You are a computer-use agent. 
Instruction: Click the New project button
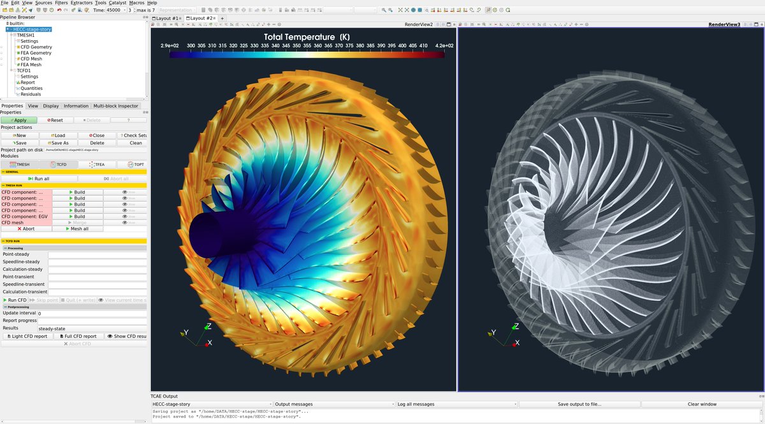pos(20,135)
